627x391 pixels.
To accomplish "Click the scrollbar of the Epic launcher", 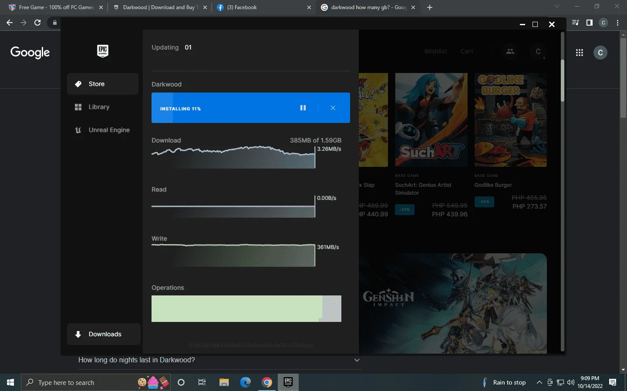I will click(562, 81).
